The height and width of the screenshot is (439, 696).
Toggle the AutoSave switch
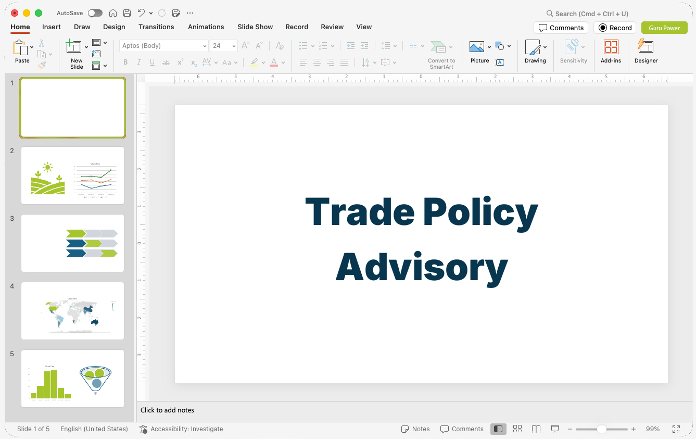[x=95, y=13]
